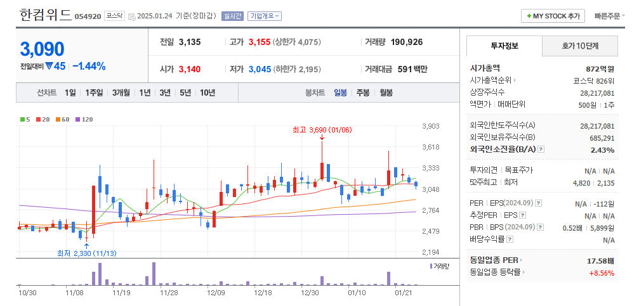Click the -1.44% change value
This screenshot has width=639, height=306.
click(89, 66)
